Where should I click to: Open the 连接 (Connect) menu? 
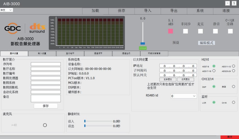click(226, 11)
